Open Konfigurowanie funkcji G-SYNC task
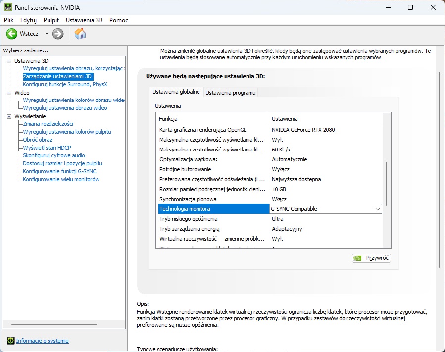 (59, 171)
